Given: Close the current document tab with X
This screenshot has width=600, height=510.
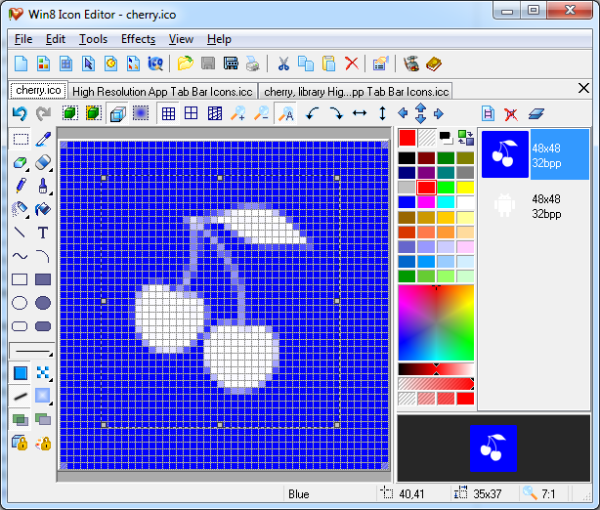Looking at the screenshot, I should 583,88.
